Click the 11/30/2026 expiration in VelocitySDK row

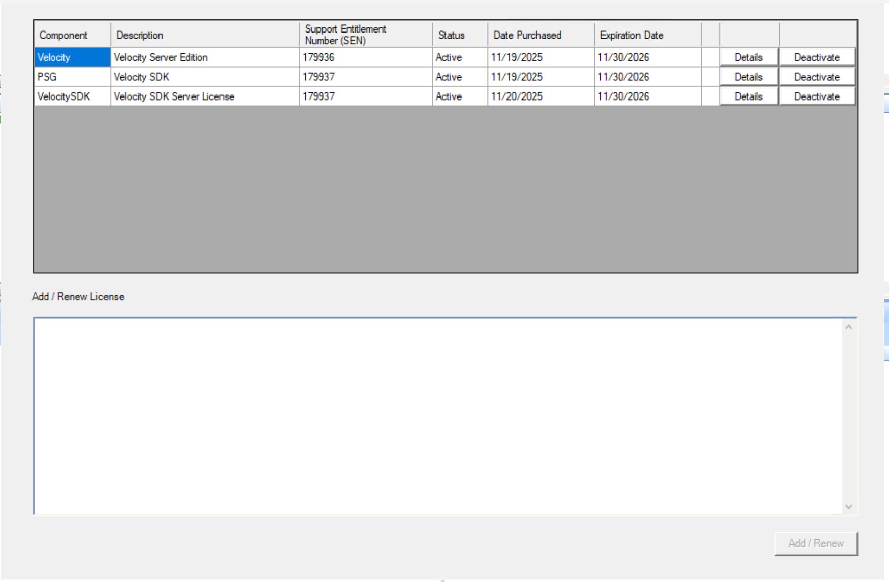click(648, 96)
